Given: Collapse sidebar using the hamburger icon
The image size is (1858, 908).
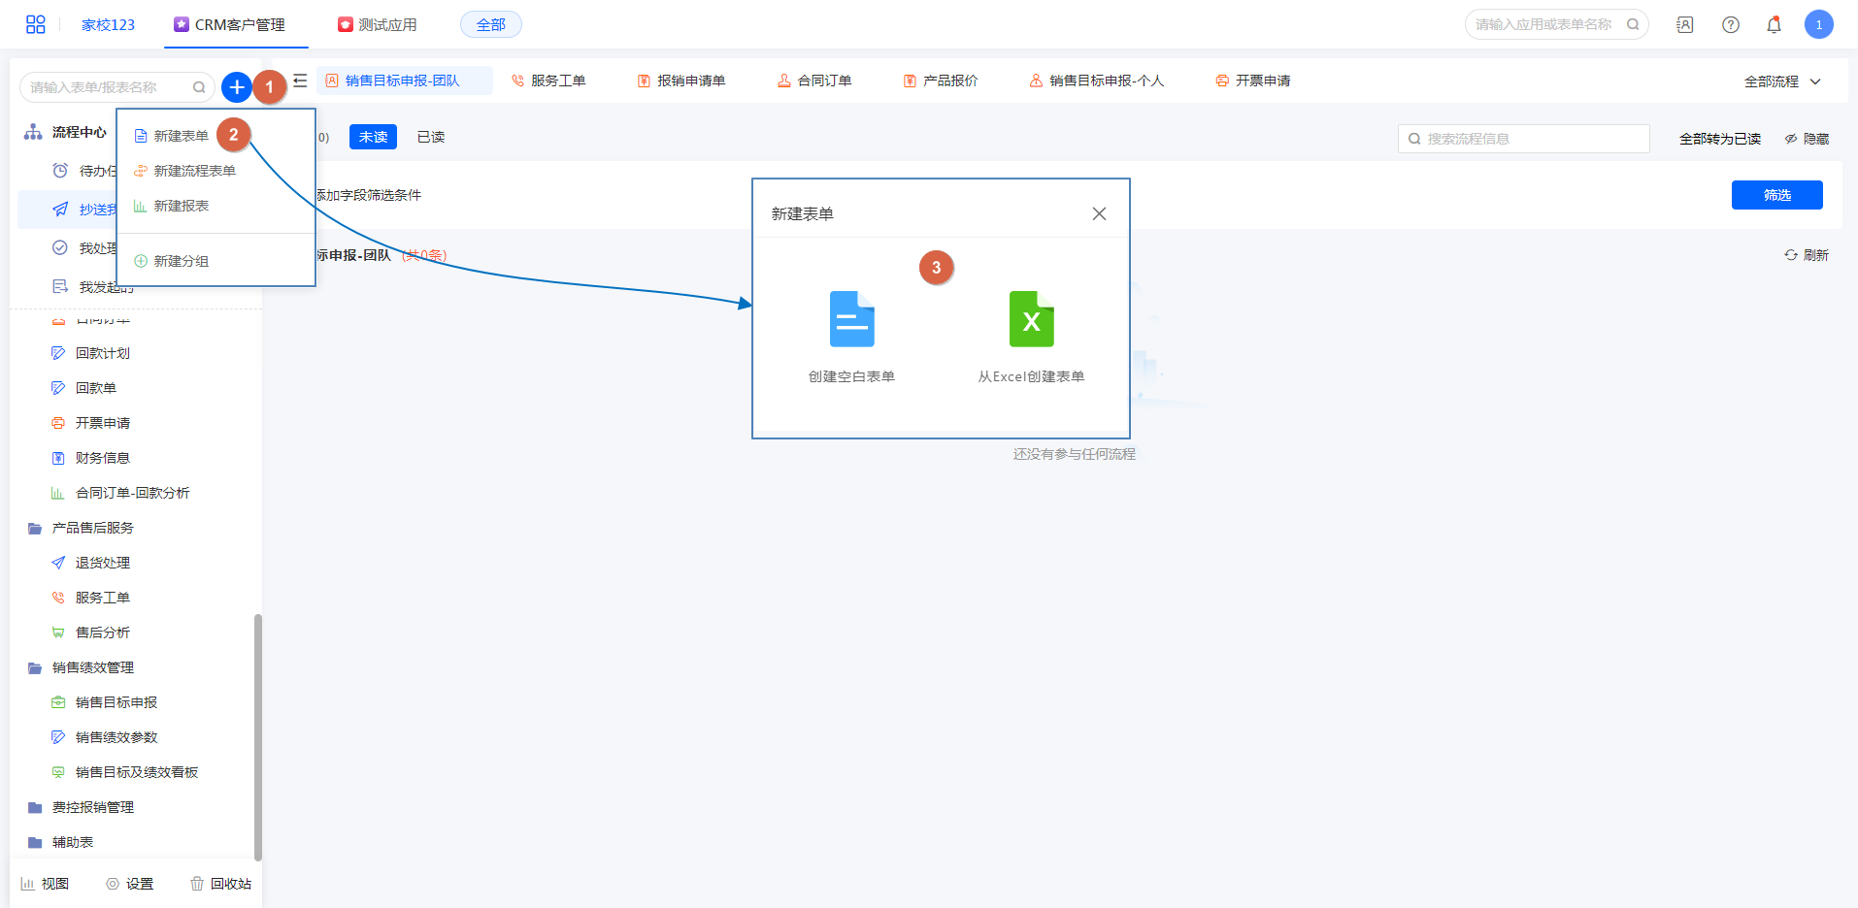Looking at the screenshot, I should point(300,81).
